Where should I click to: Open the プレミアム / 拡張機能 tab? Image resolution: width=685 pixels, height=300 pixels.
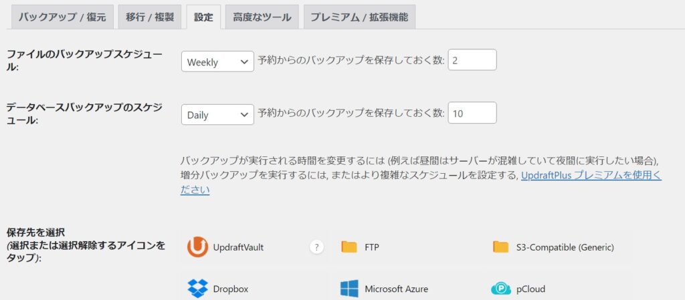pyautogui.click(x=359, y=17)
